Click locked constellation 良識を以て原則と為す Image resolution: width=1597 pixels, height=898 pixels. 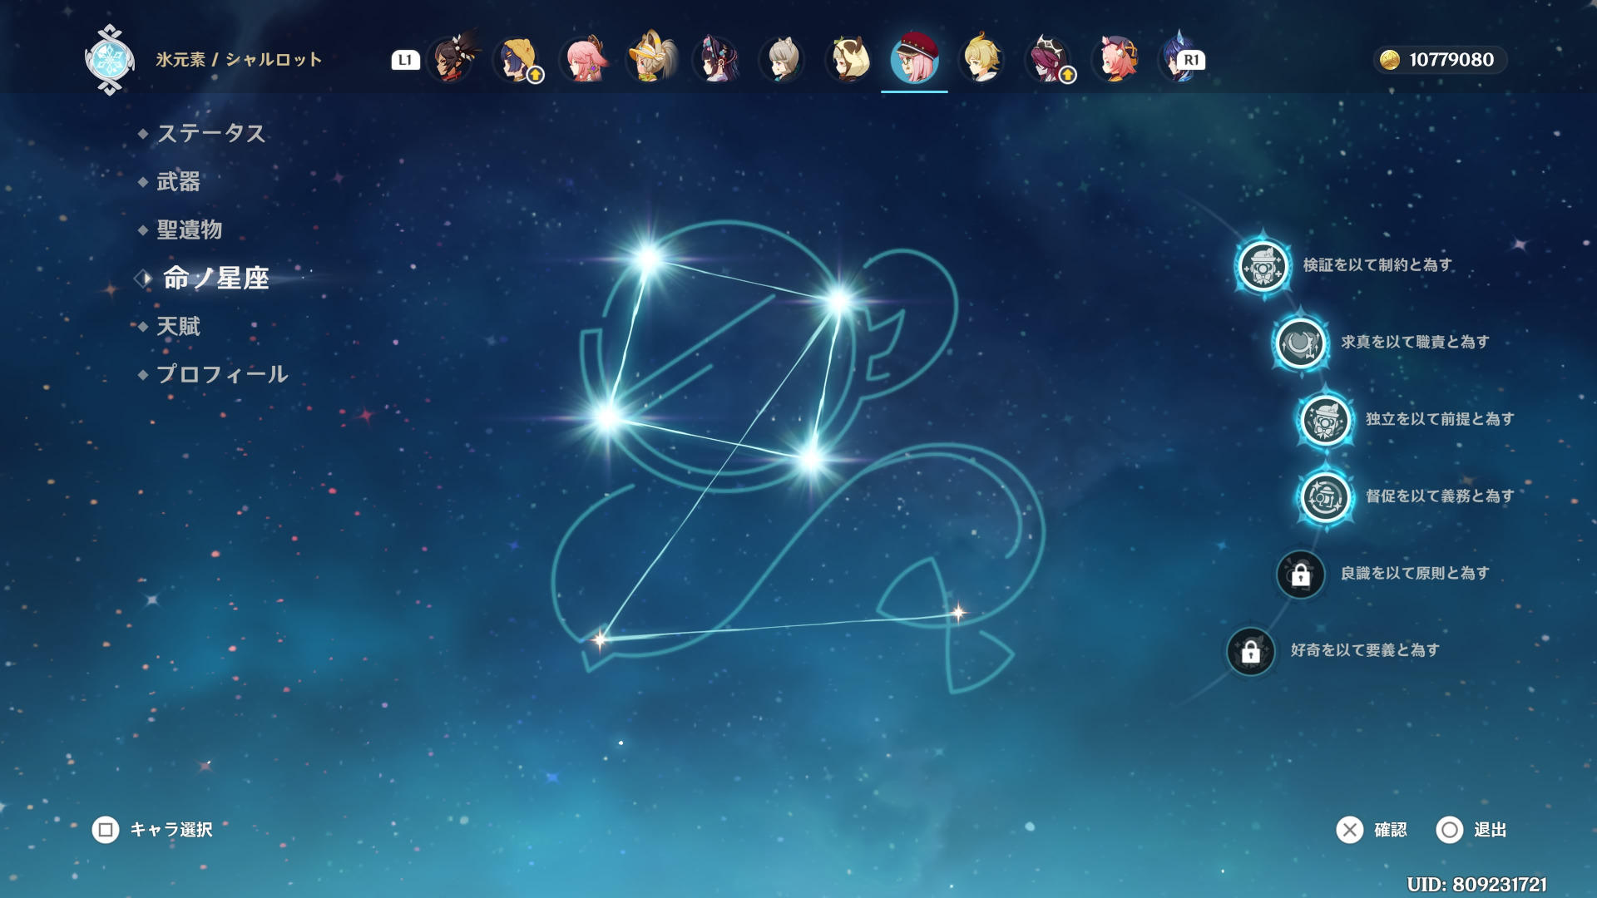point(1300,574)
